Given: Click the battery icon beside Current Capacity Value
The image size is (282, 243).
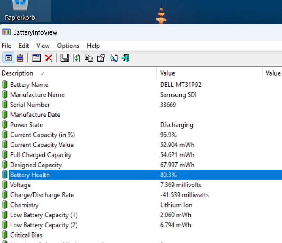Looking at the screenshot, I should click(5, 145).
